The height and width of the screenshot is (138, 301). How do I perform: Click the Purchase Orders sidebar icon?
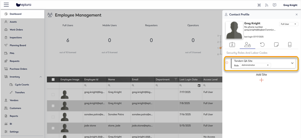click(6, 69)
